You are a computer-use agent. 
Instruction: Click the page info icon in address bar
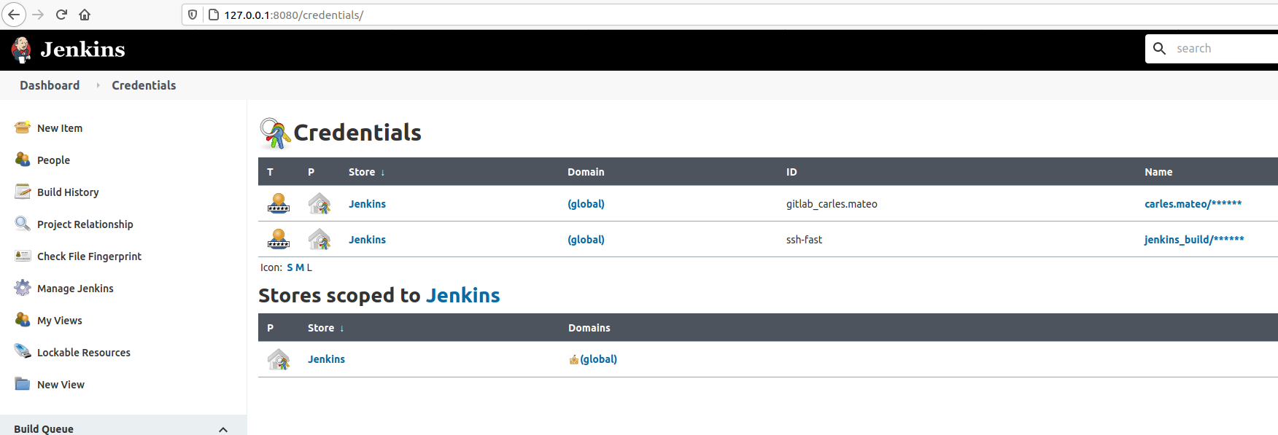tap(214, 15)
